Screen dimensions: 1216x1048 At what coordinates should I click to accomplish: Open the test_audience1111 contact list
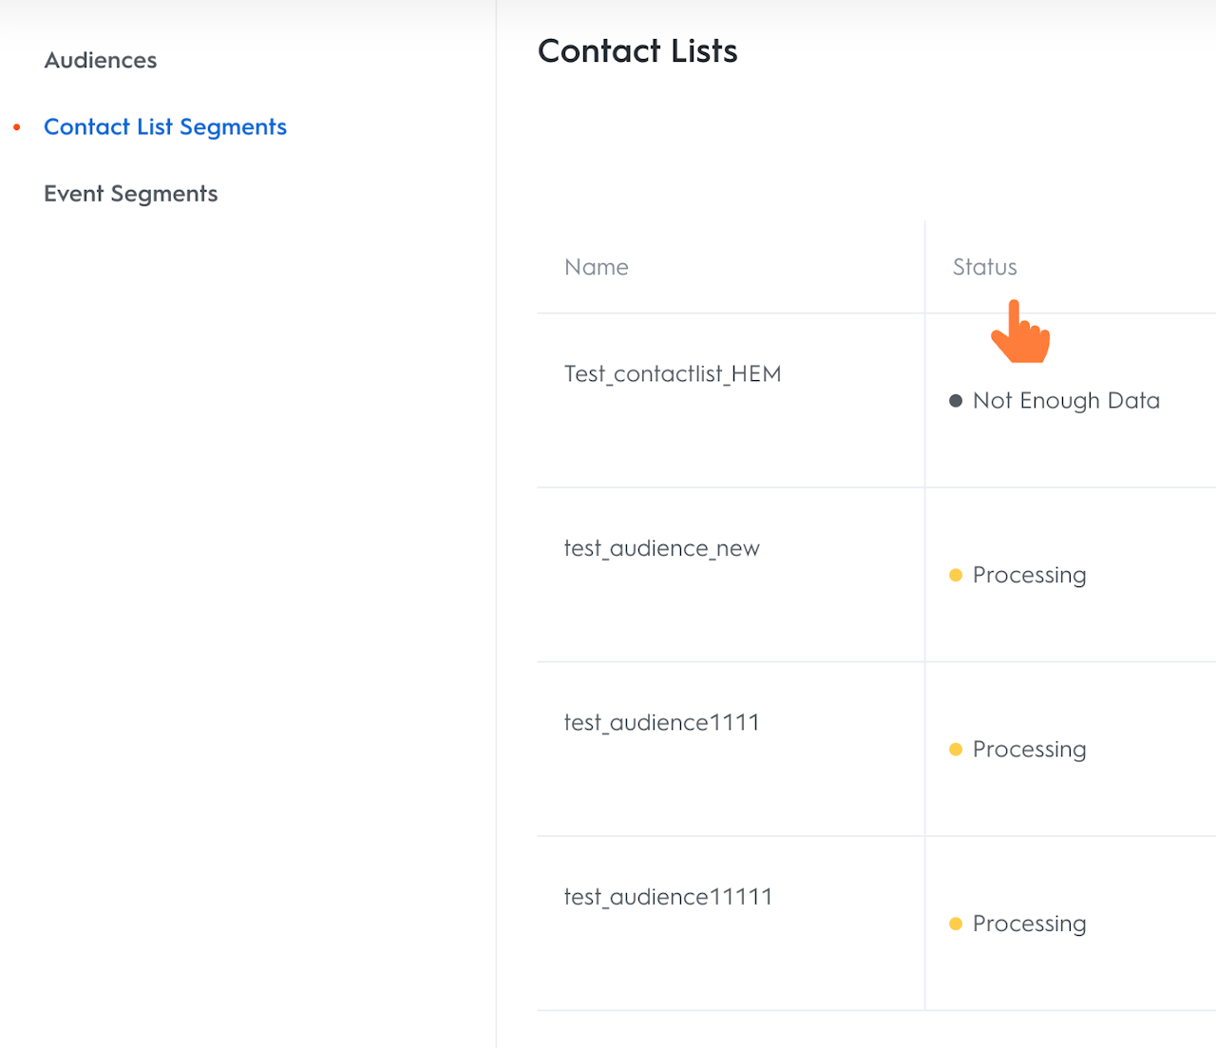tap(662, 723)
